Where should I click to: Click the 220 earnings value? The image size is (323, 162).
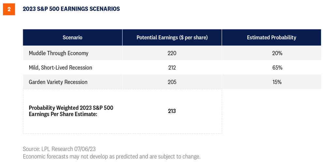pyautogui.click(x=172, y=53)
